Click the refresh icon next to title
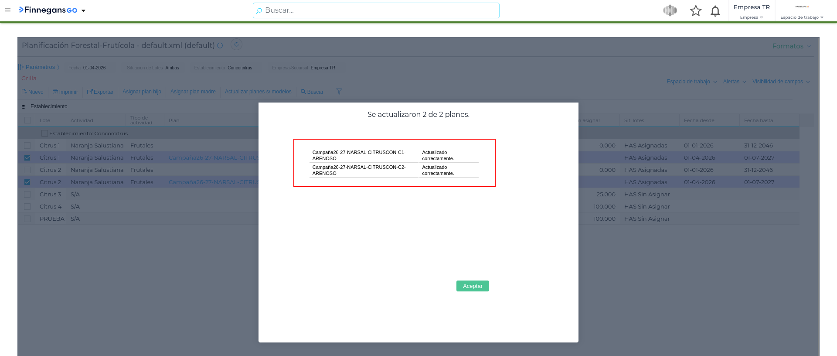 tap(236, 44)
